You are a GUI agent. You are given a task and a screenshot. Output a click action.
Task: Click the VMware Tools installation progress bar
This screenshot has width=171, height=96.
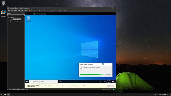[92, 75]
